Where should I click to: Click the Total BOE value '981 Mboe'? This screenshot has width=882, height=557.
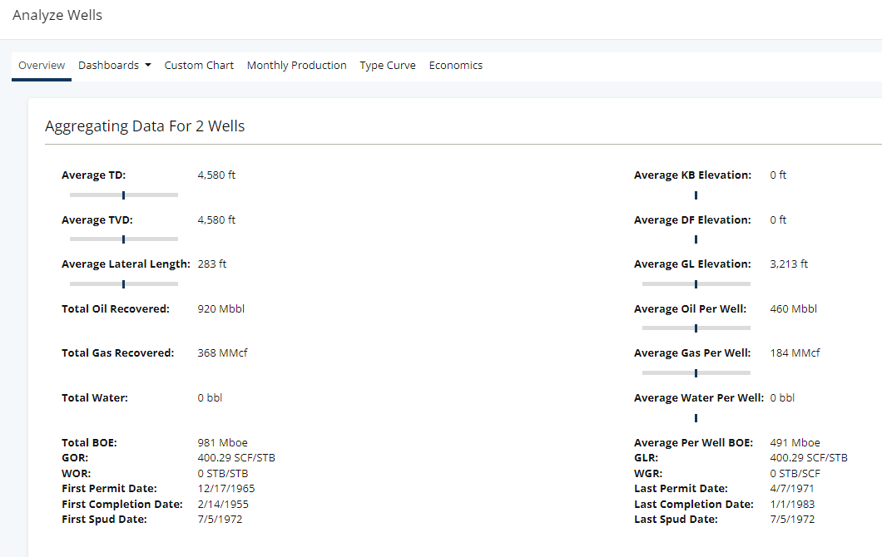click(x=223, y=442)
